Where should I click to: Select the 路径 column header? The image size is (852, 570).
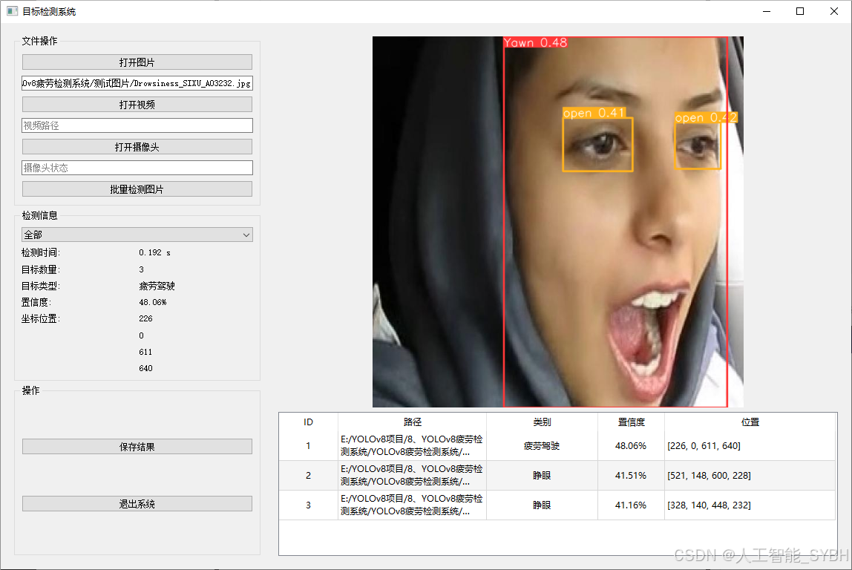(x=413, y=422)
